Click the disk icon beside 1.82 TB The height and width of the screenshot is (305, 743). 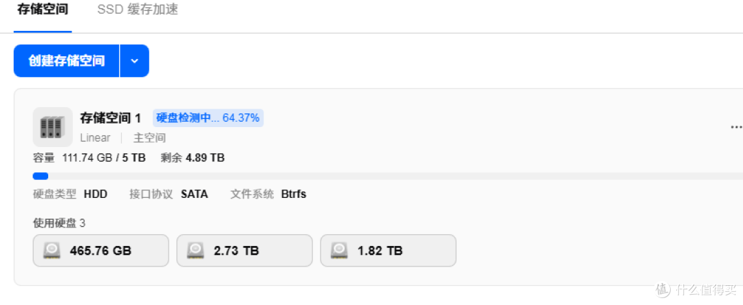coord(338,251)
